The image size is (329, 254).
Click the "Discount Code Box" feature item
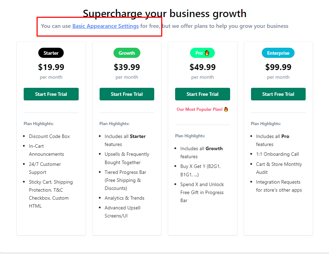49,136
